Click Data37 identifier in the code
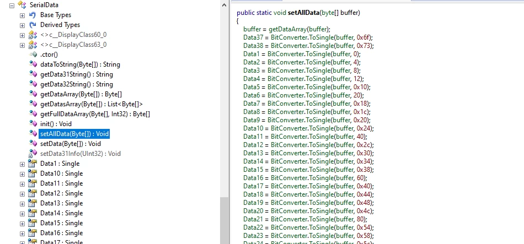The image size is (524, 244). pos(254,37)
